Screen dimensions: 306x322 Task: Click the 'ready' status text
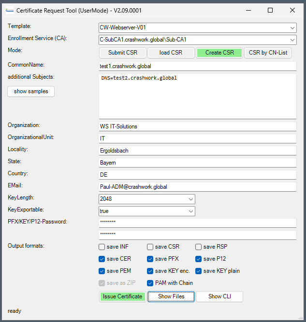pyautogui.click(x=15, y=311)
